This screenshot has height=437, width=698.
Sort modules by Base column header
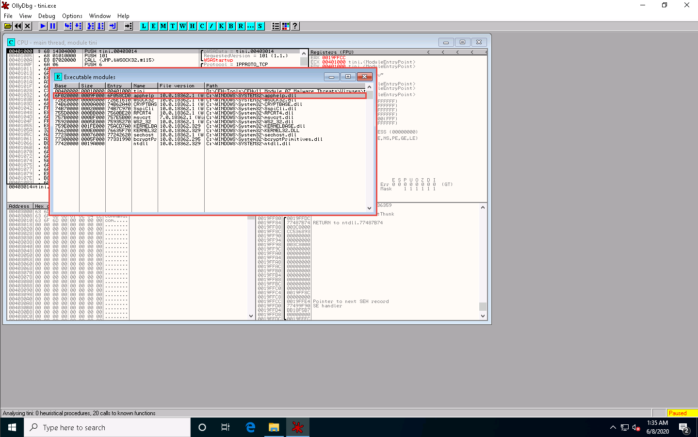tap(66, 86)
